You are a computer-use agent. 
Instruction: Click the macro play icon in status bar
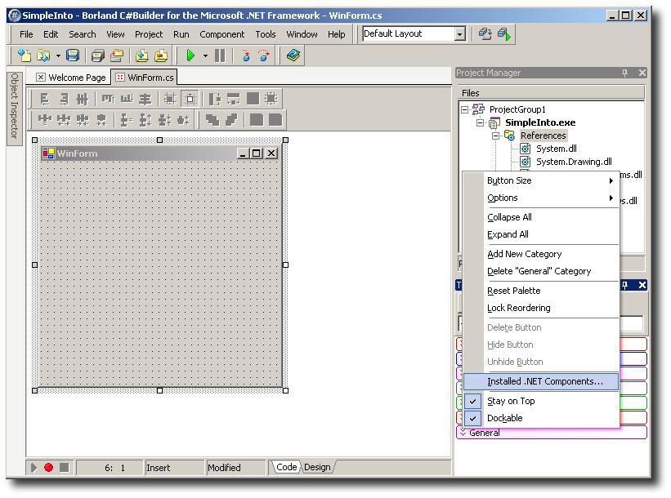34,468
